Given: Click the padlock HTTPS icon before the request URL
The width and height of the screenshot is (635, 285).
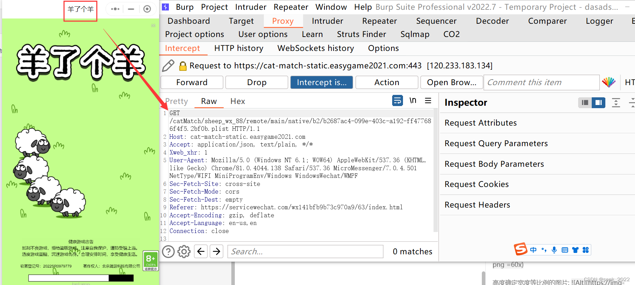Looking at the screenshot, I should [x=183, y=66].
